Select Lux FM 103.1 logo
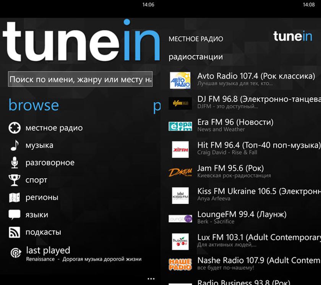The width and height of the screenshot is (321, 285). coord(180,242)
